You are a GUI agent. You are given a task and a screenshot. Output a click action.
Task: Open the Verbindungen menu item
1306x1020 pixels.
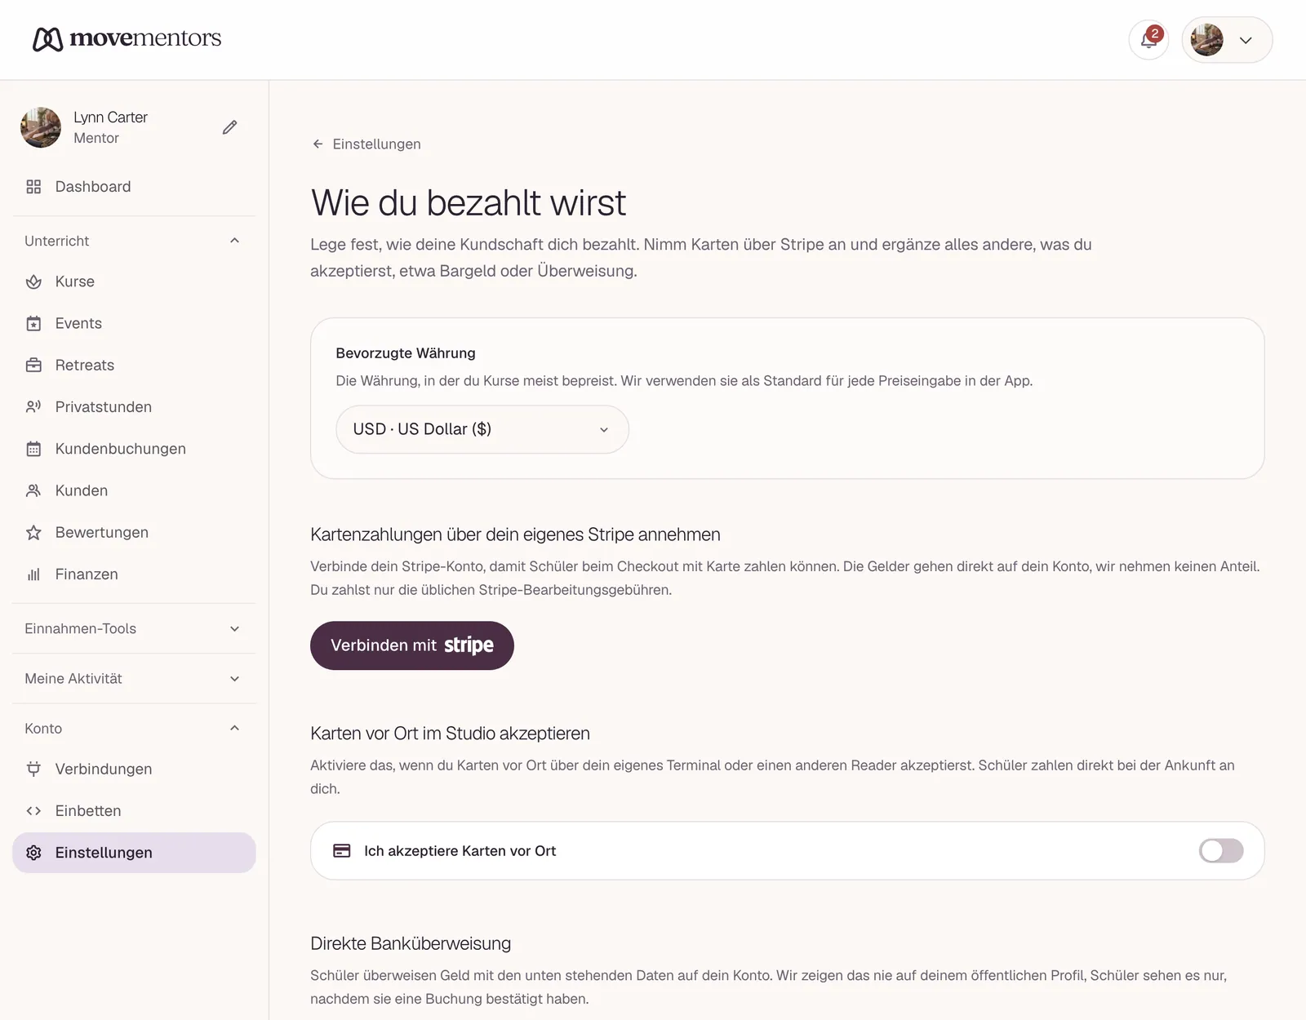[x=134, y=769]
